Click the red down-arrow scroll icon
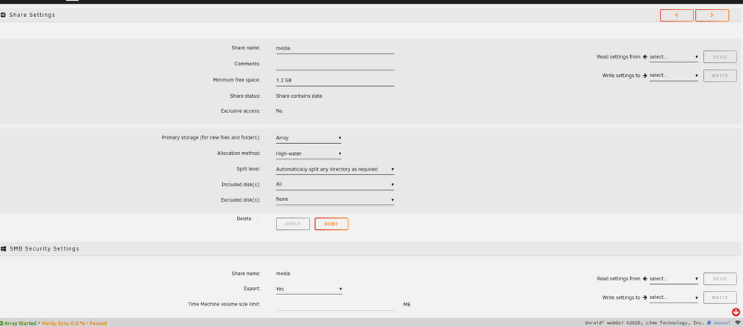The width and height of the screenshot is (743, 327). (736, 312)
